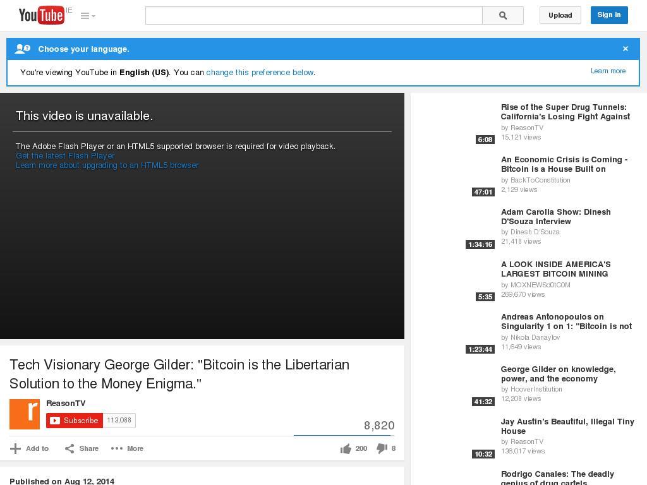Open the More actions menu
The image size is (647, 485).
coord(127,448)
